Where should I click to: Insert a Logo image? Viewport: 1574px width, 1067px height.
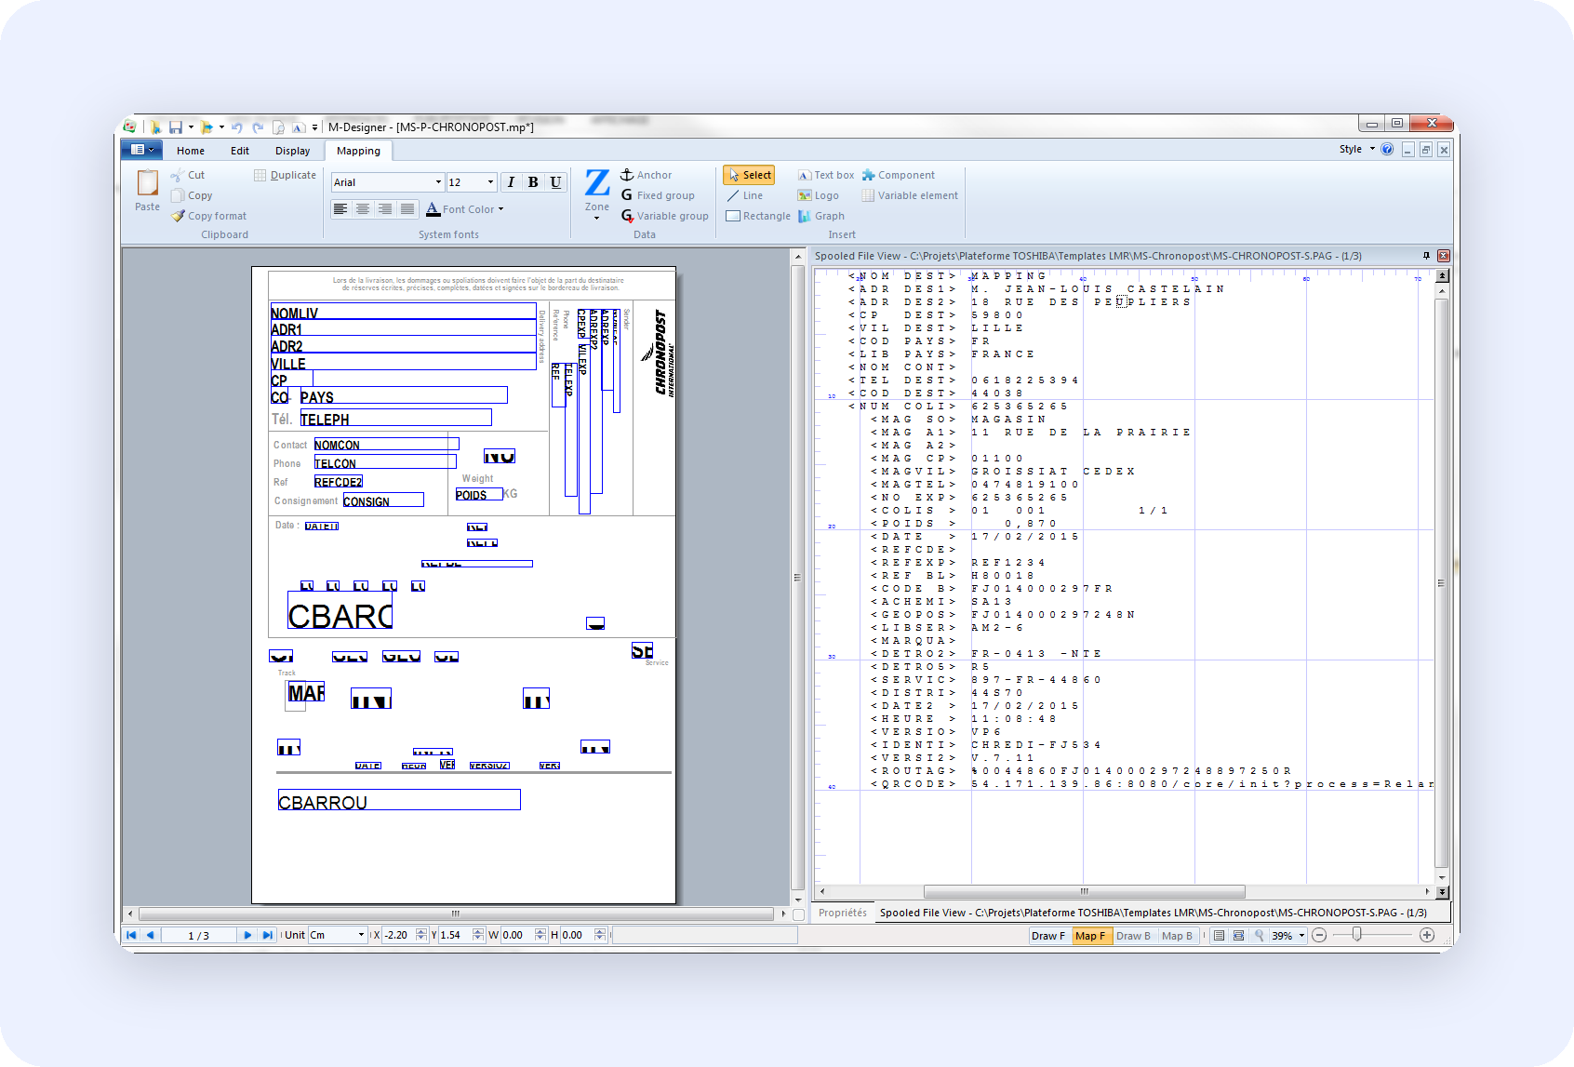point(818,195)
